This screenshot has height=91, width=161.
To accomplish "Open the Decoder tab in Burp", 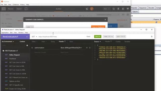I will pyautogui.click(x=151, y=8).
